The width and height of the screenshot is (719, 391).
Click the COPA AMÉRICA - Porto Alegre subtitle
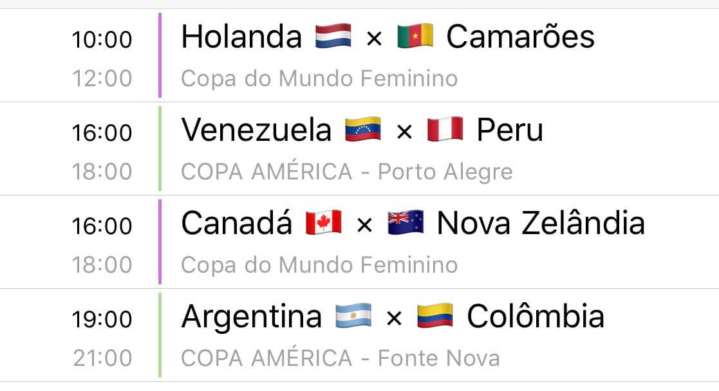pos(347,172)
